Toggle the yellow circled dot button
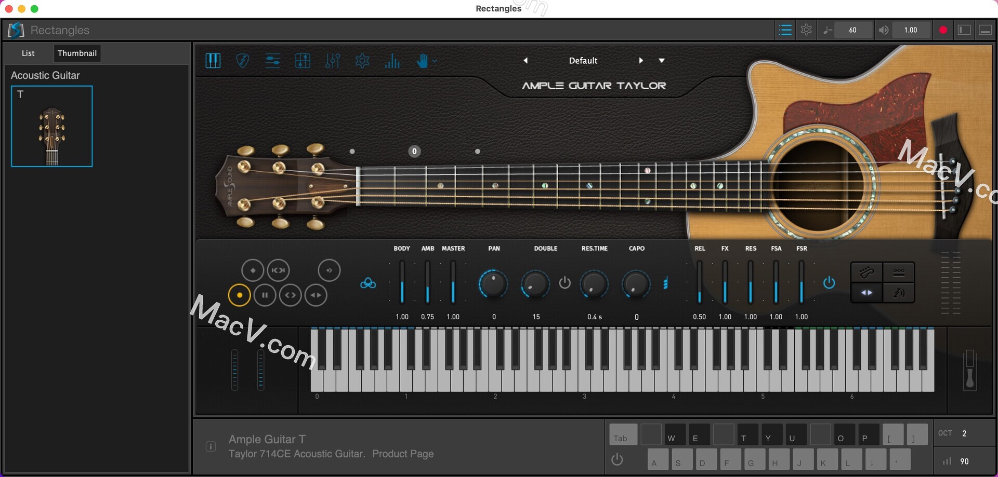 (x=239, y=295)
